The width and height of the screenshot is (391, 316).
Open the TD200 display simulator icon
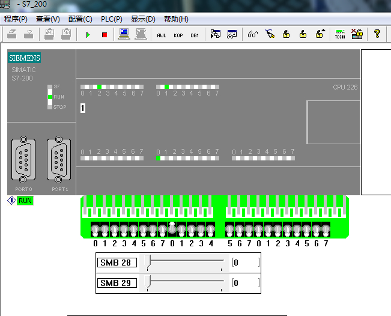pyautogui.click(x=340, y=34)
